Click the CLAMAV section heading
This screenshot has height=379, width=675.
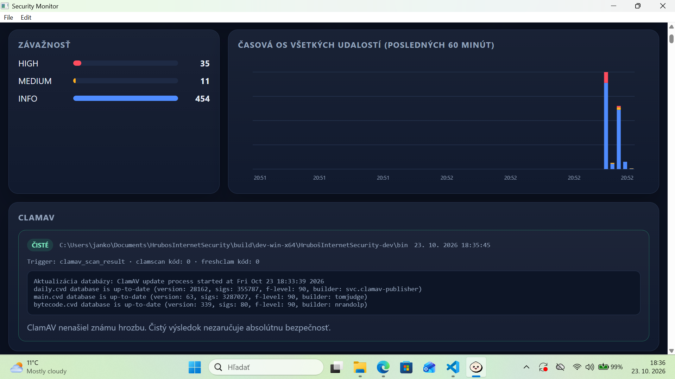click(x=36, y=218)
